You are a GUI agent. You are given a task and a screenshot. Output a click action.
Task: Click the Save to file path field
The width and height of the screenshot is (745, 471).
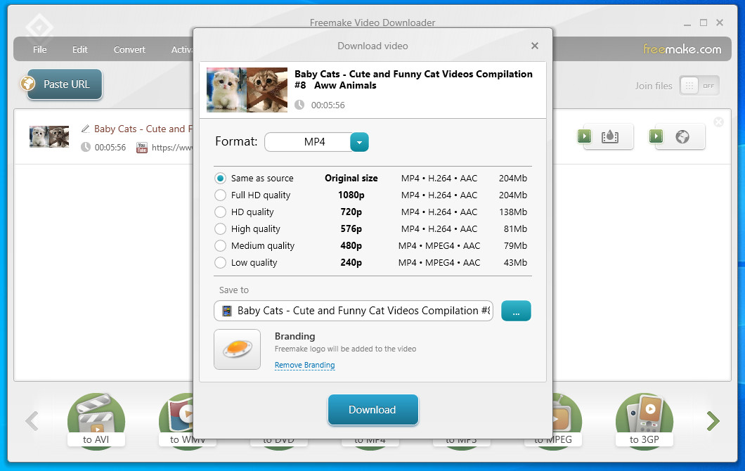pyautogui.click(x=354, y=311)
